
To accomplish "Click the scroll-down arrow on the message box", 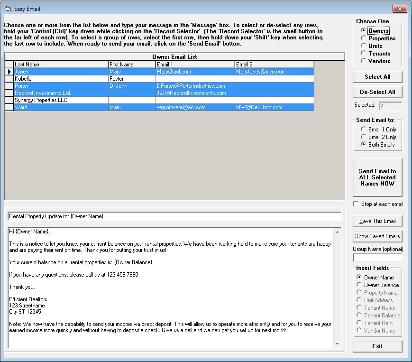I will [338, 344].
